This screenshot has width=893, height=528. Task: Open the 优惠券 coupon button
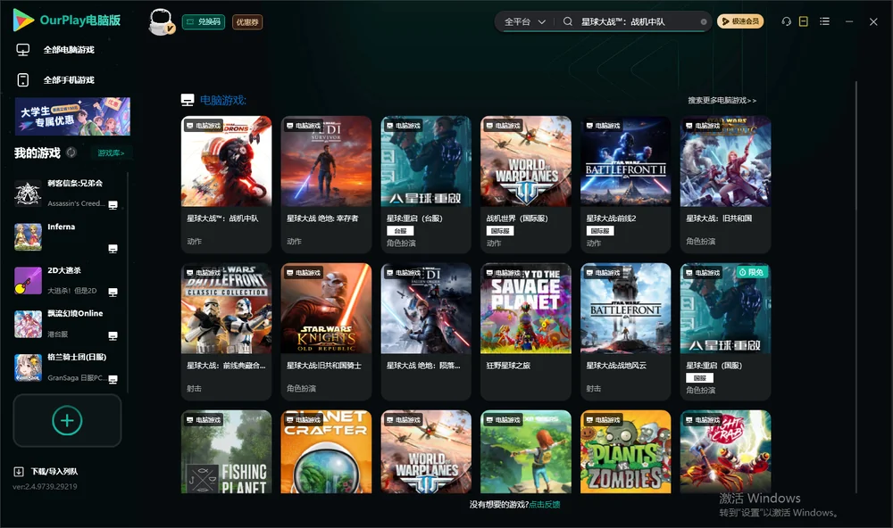(x=247, y=22)
